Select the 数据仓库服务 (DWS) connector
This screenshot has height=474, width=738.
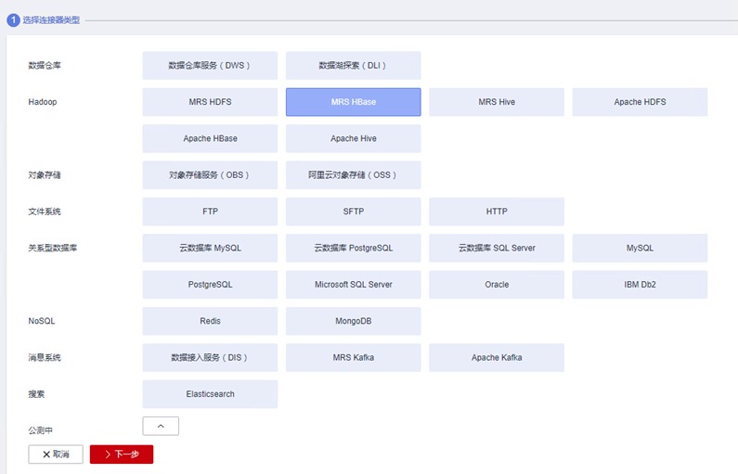[x=210, y=66]
